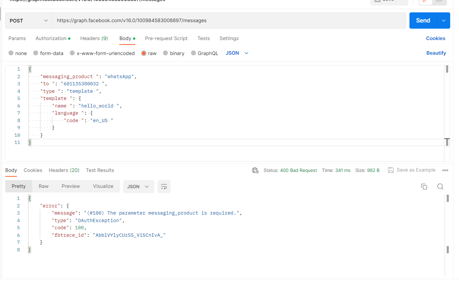Viewport: 459px width, 281px height.
Task: Select the none body type
Action: tap(18, 53)
